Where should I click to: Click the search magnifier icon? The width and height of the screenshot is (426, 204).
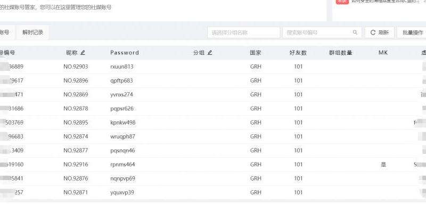click(x=355, y=32)
